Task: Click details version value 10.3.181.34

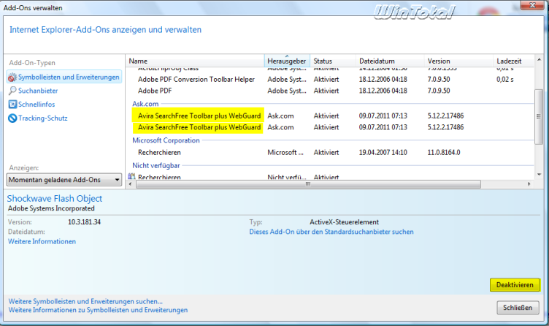Action: tap(85, 222)
